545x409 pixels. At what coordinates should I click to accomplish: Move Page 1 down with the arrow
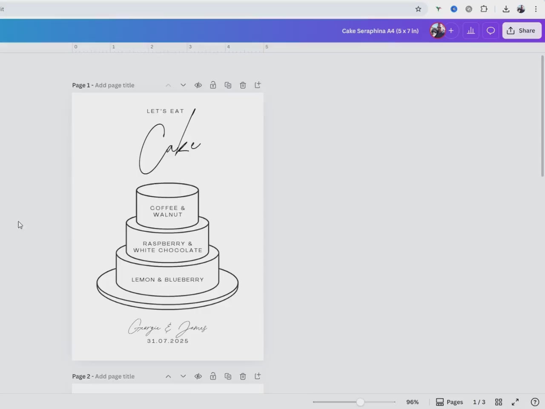click(183, 85)
